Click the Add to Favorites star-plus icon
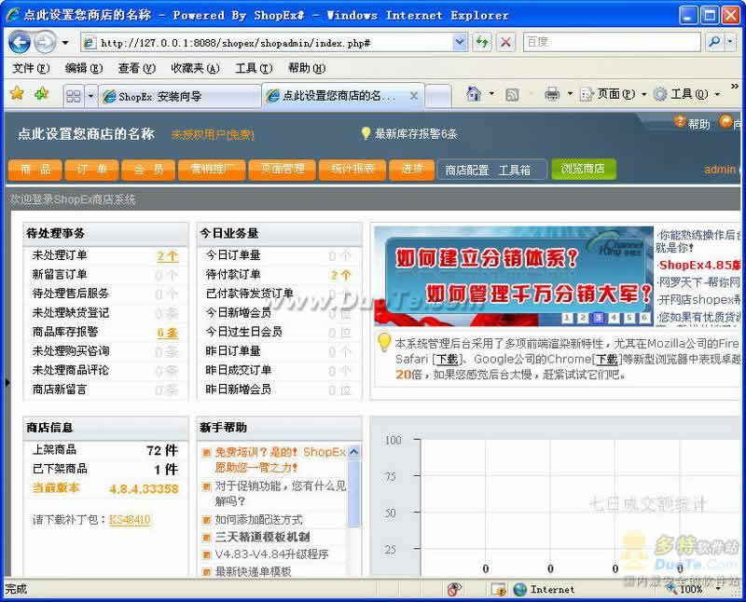The width and height of the screenshot is (746, 602). click(x=41, y=94)
